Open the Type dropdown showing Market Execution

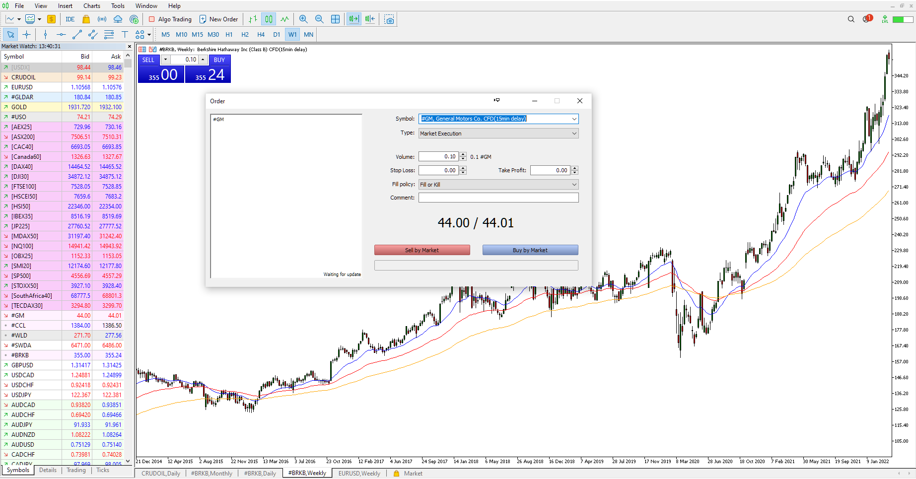(x=498, y=134)
